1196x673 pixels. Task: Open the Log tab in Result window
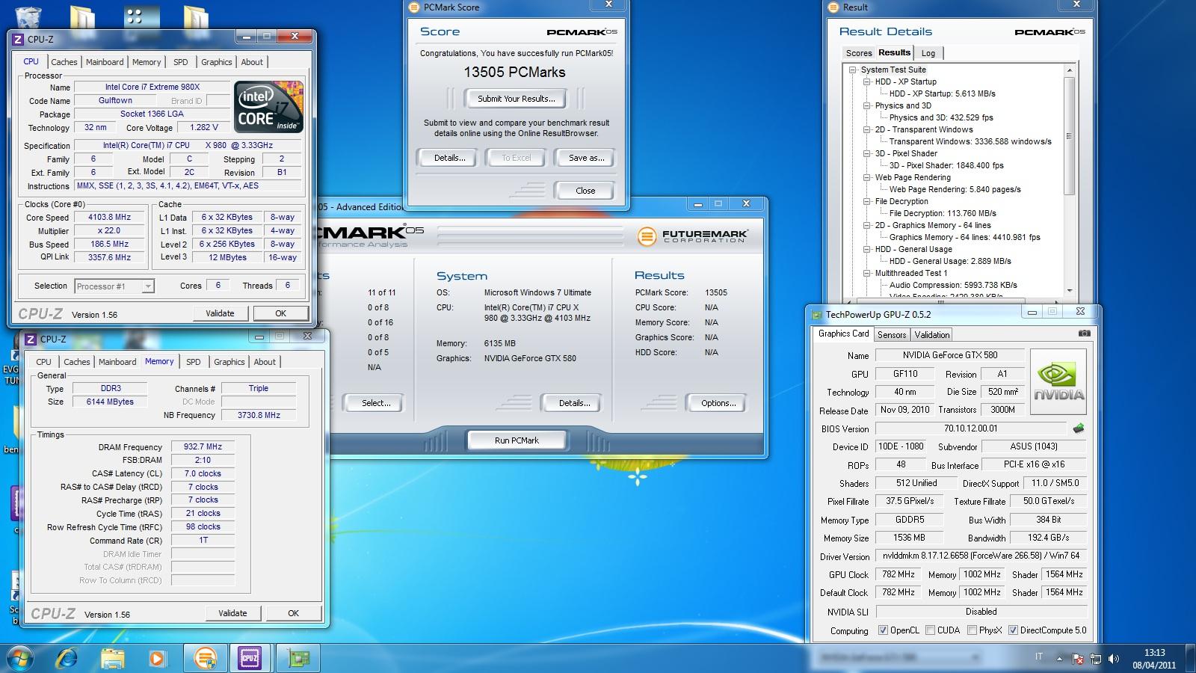click(x=928, y=53)
